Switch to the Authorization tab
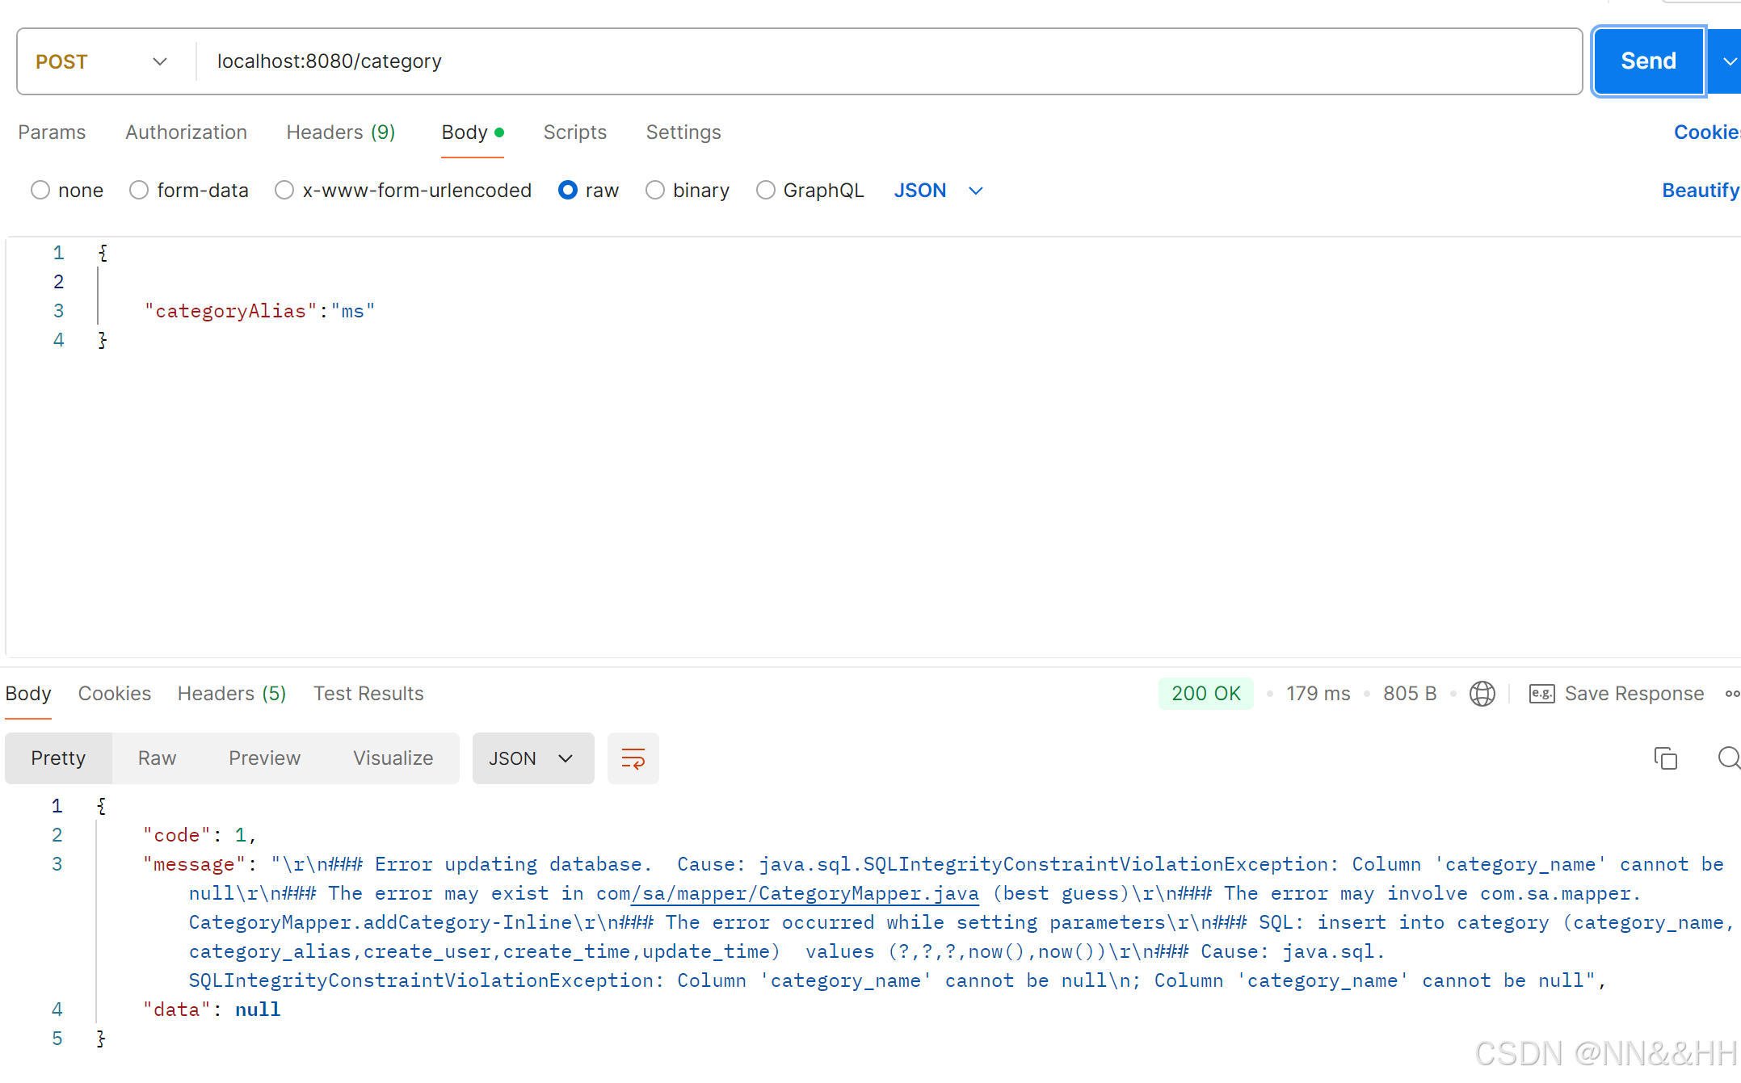1741x1083 pixels. [x=186, y=132]
